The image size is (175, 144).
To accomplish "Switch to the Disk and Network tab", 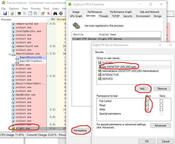I will 149,12.
